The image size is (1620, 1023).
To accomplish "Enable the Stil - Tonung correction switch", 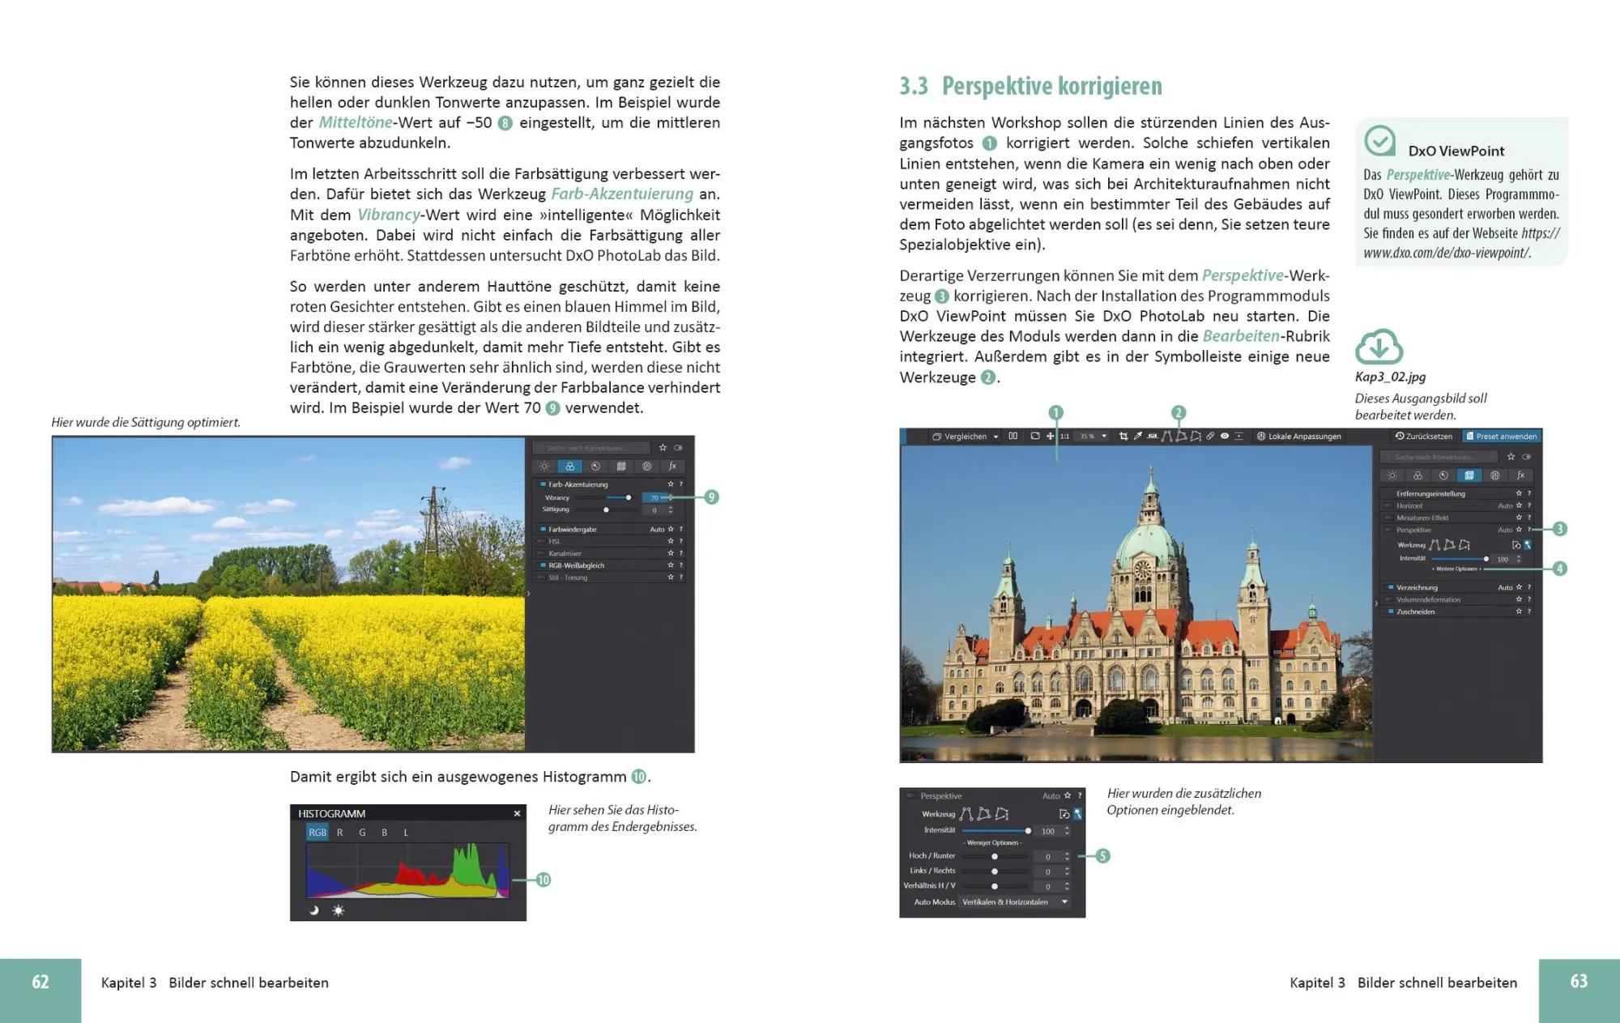I will (x=541, y=577).
